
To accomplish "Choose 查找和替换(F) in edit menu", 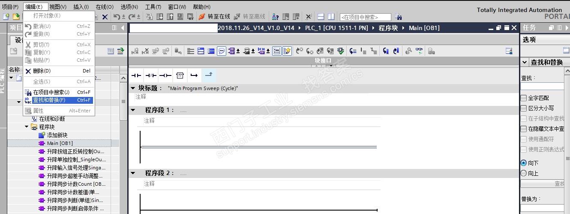I will (59, 100).
